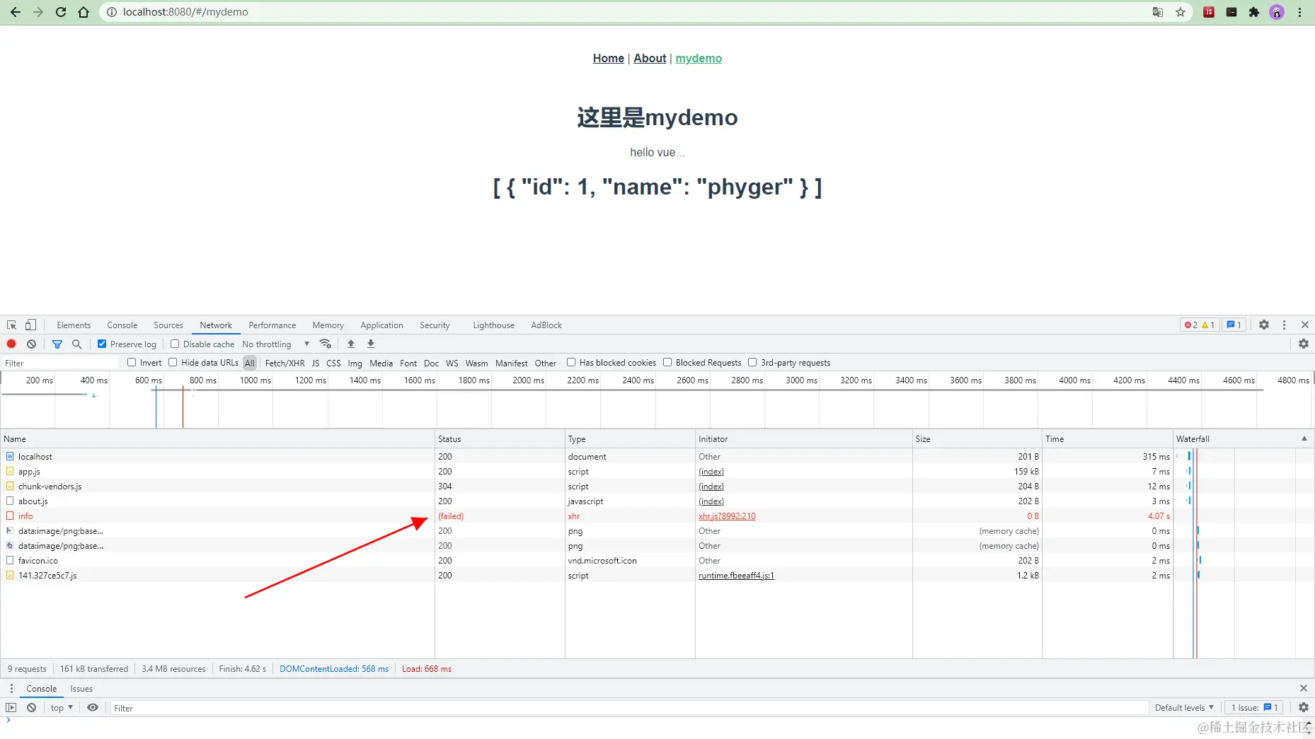Screen dimensions: 1315x739
Task: Switch to the Issues drawer tab
Action: (81, 689)
